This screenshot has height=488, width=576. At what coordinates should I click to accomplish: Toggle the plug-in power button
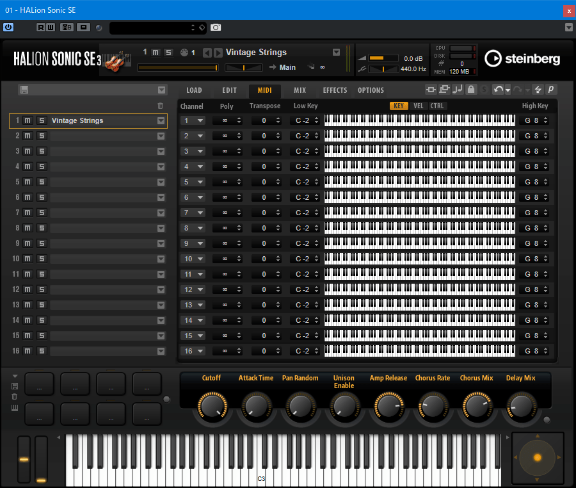pyautogui.click(x=8, y=28)
